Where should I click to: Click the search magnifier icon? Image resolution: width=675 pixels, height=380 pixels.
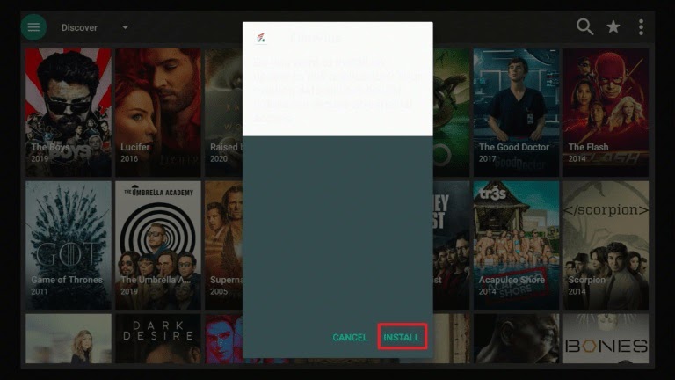coord(584,26)
